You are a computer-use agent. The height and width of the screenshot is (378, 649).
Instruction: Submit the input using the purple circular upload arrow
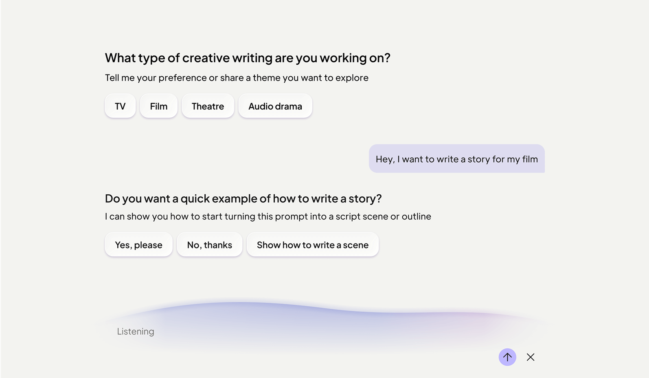click(507, 357)
